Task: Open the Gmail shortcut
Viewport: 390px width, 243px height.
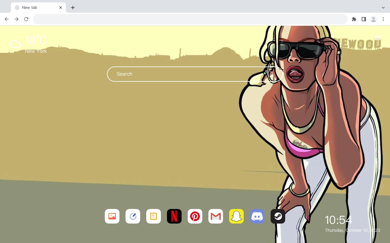Action: click(216, 216)
